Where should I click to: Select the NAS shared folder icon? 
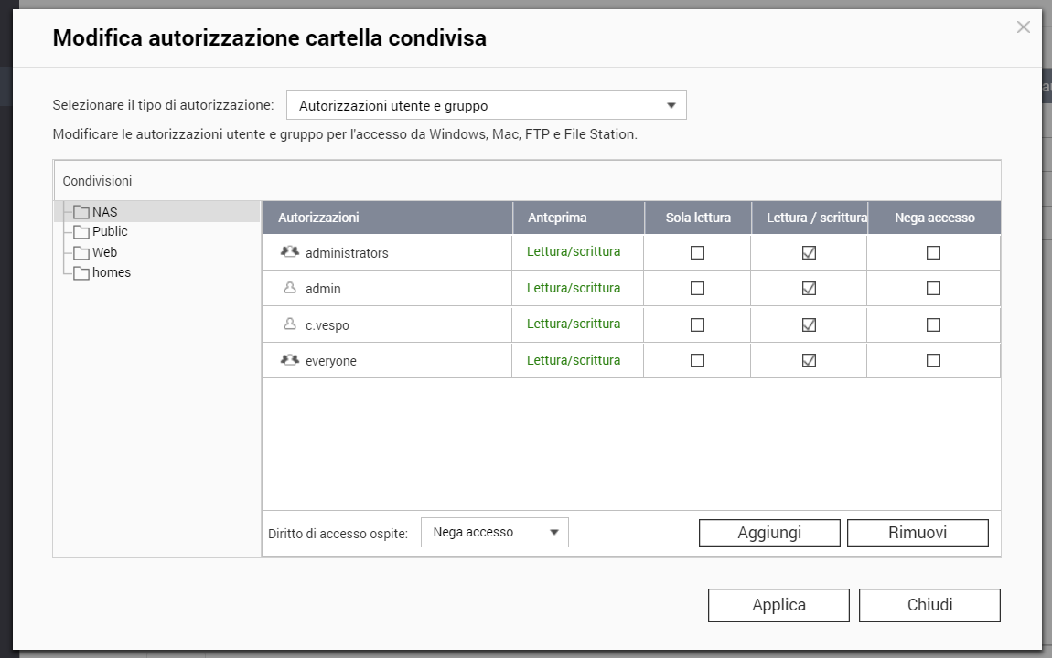click(81, 212)
